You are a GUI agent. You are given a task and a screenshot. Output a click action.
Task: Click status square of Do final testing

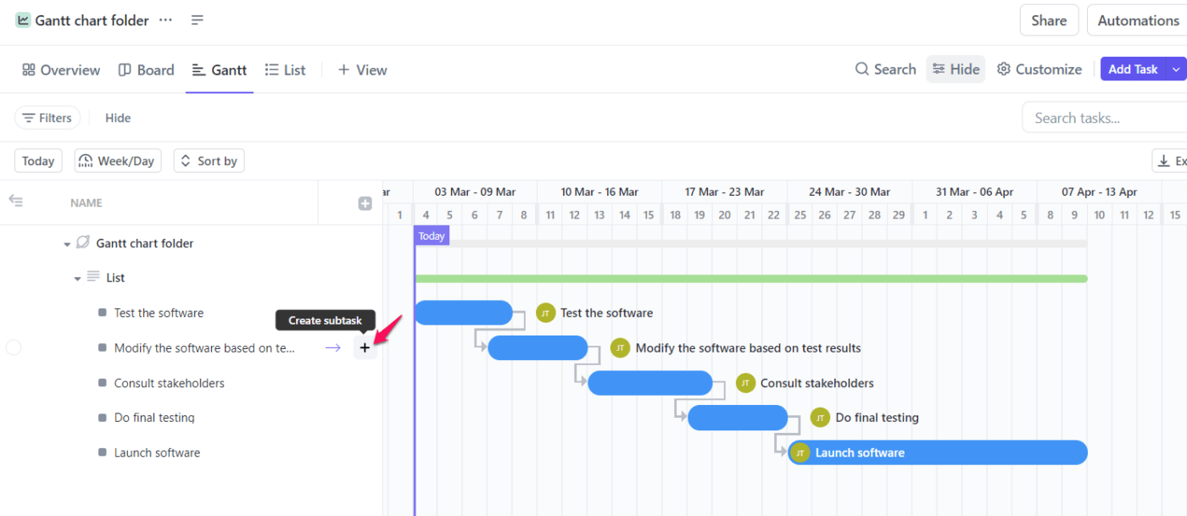pos(103,418)
